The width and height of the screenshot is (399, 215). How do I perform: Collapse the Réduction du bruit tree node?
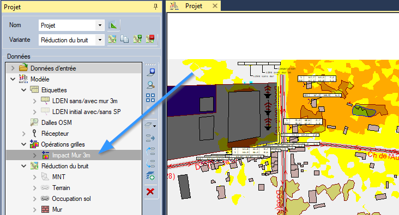click(x=23, y=166)
